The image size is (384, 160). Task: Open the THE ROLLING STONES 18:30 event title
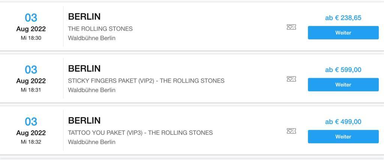pos(100,29)
